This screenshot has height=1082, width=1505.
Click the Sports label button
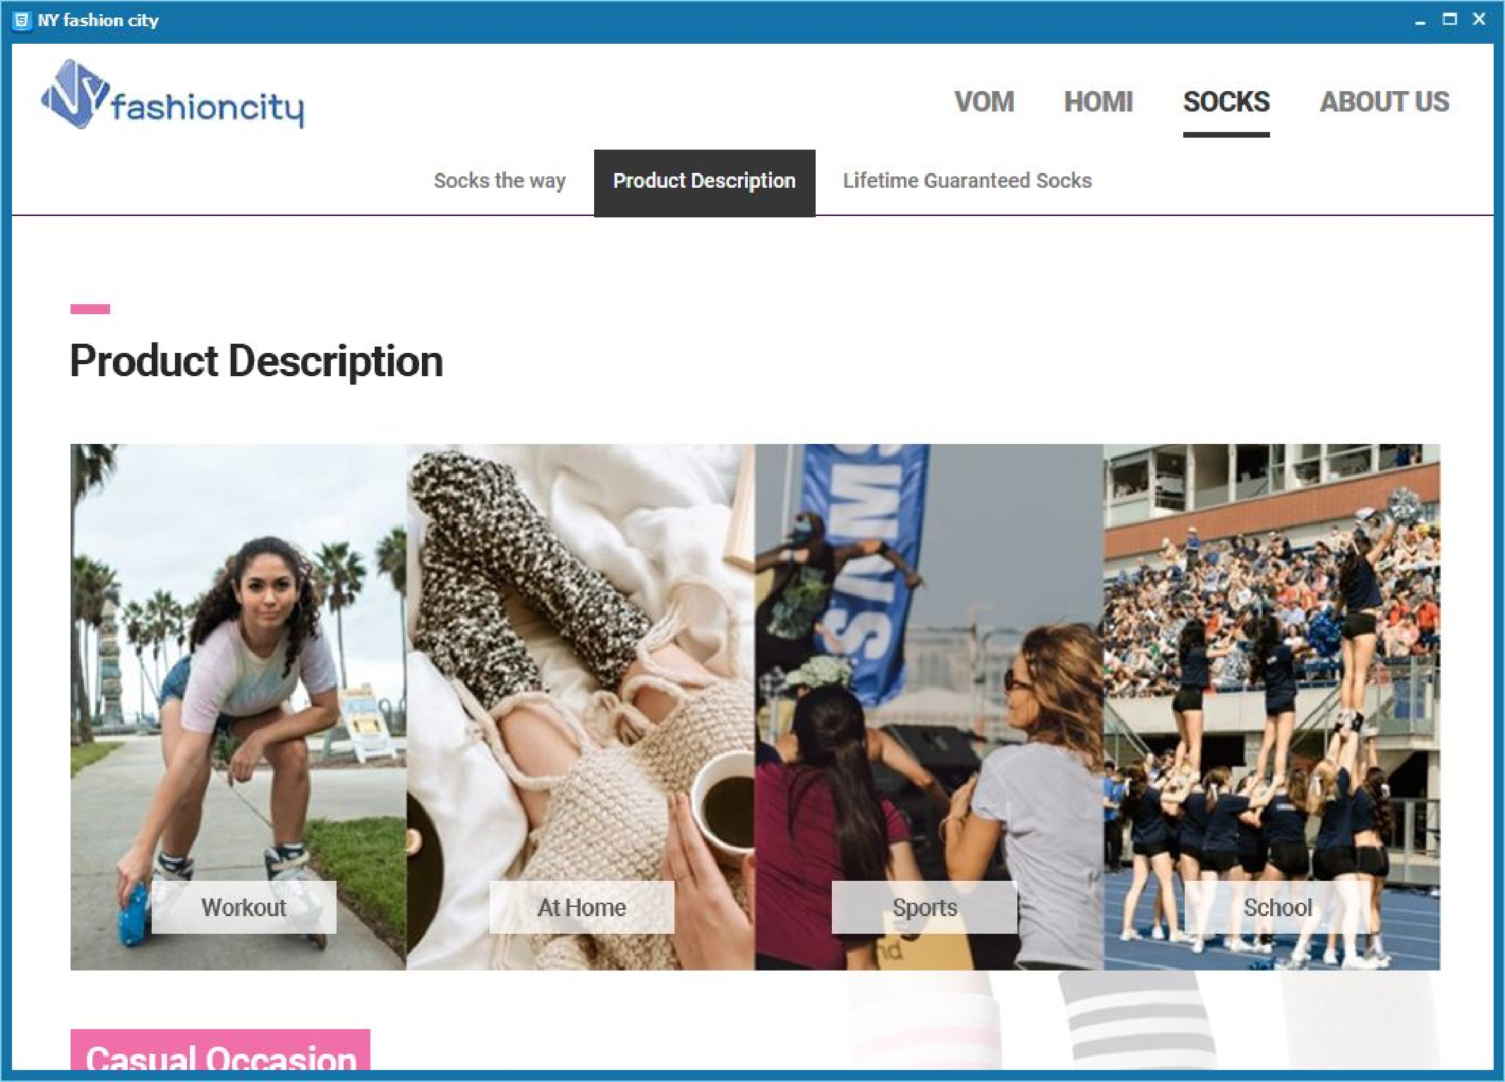[924, 908]
